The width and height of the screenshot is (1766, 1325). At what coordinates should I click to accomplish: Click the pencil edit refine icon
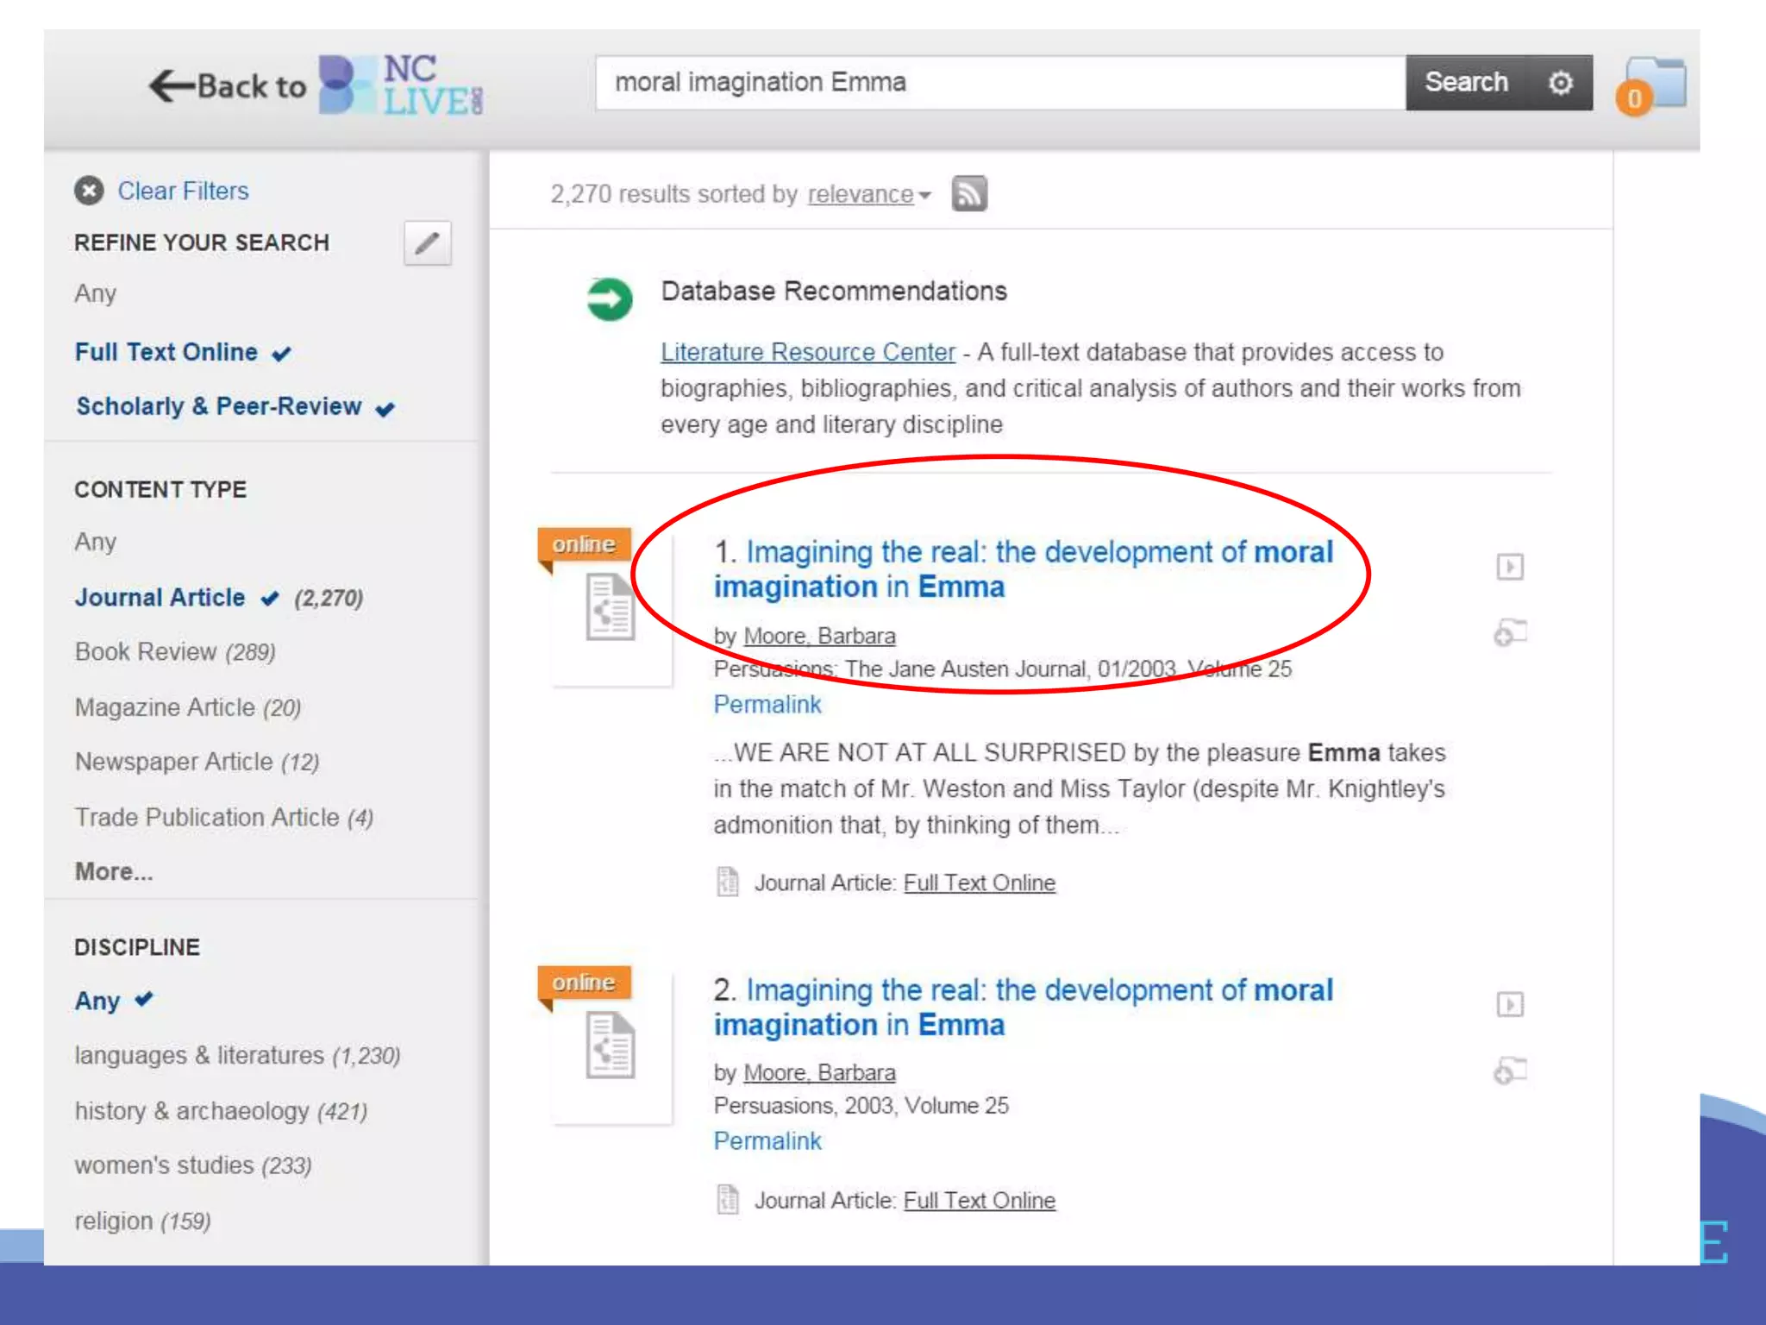(427, 243)
